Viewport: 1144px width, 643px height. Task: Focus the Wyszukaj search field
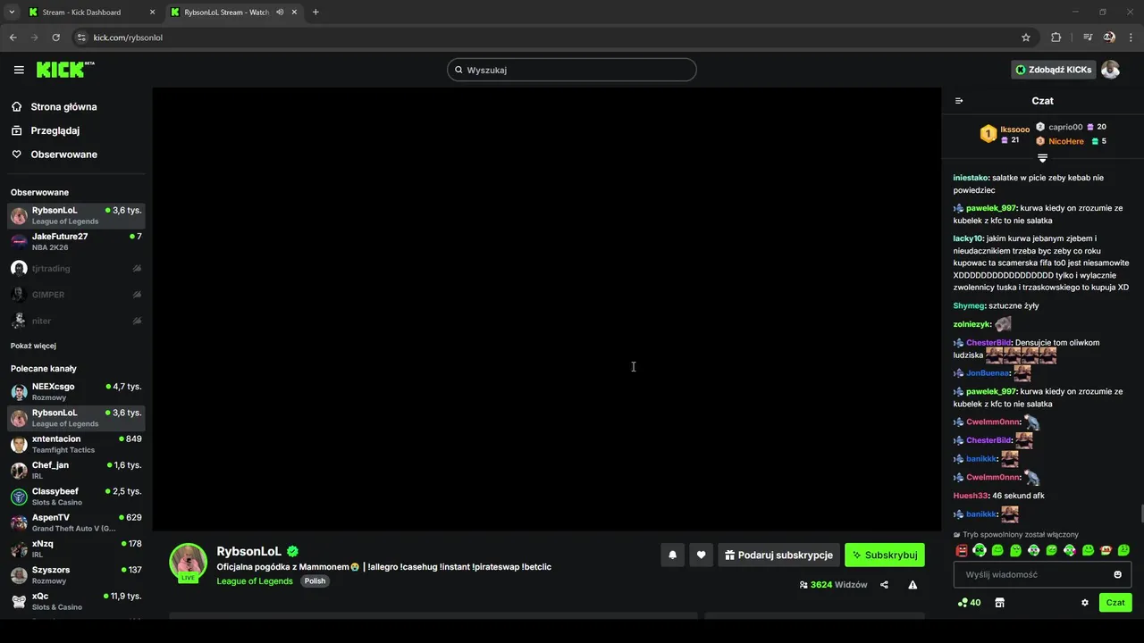click(x=572, y=70)
